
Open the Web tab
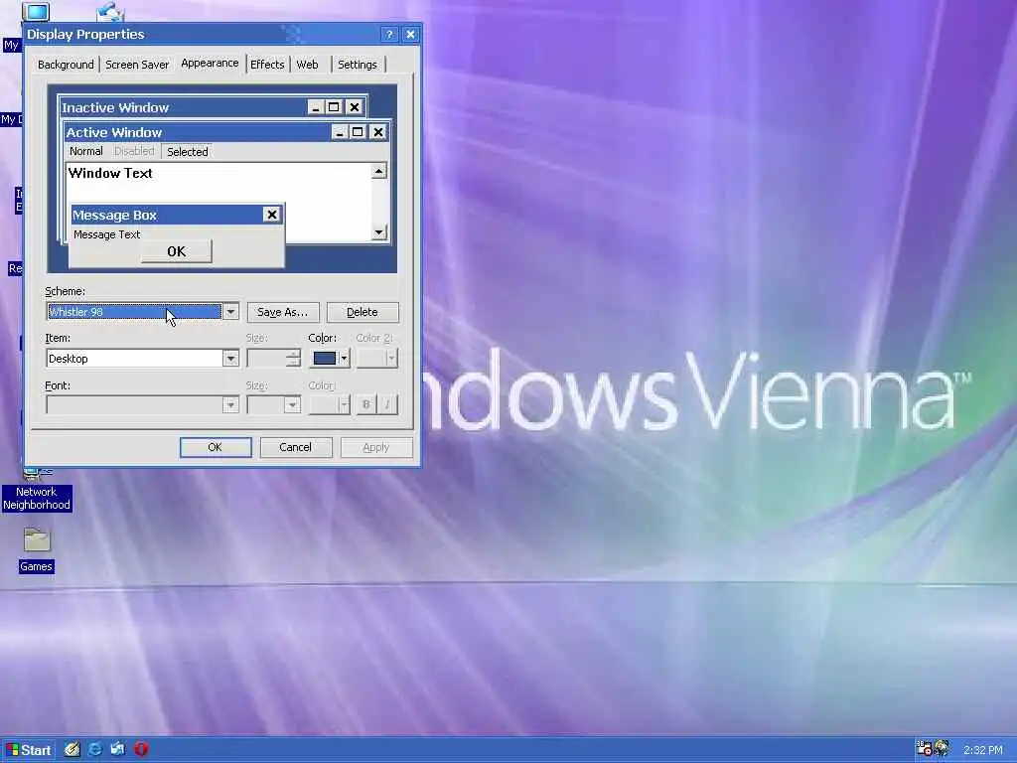308,65
